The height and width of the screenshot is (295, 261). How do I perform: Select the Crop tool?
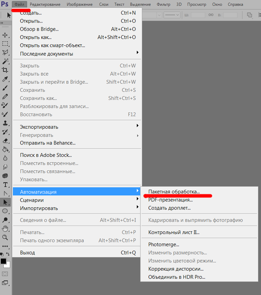(5, 70)
